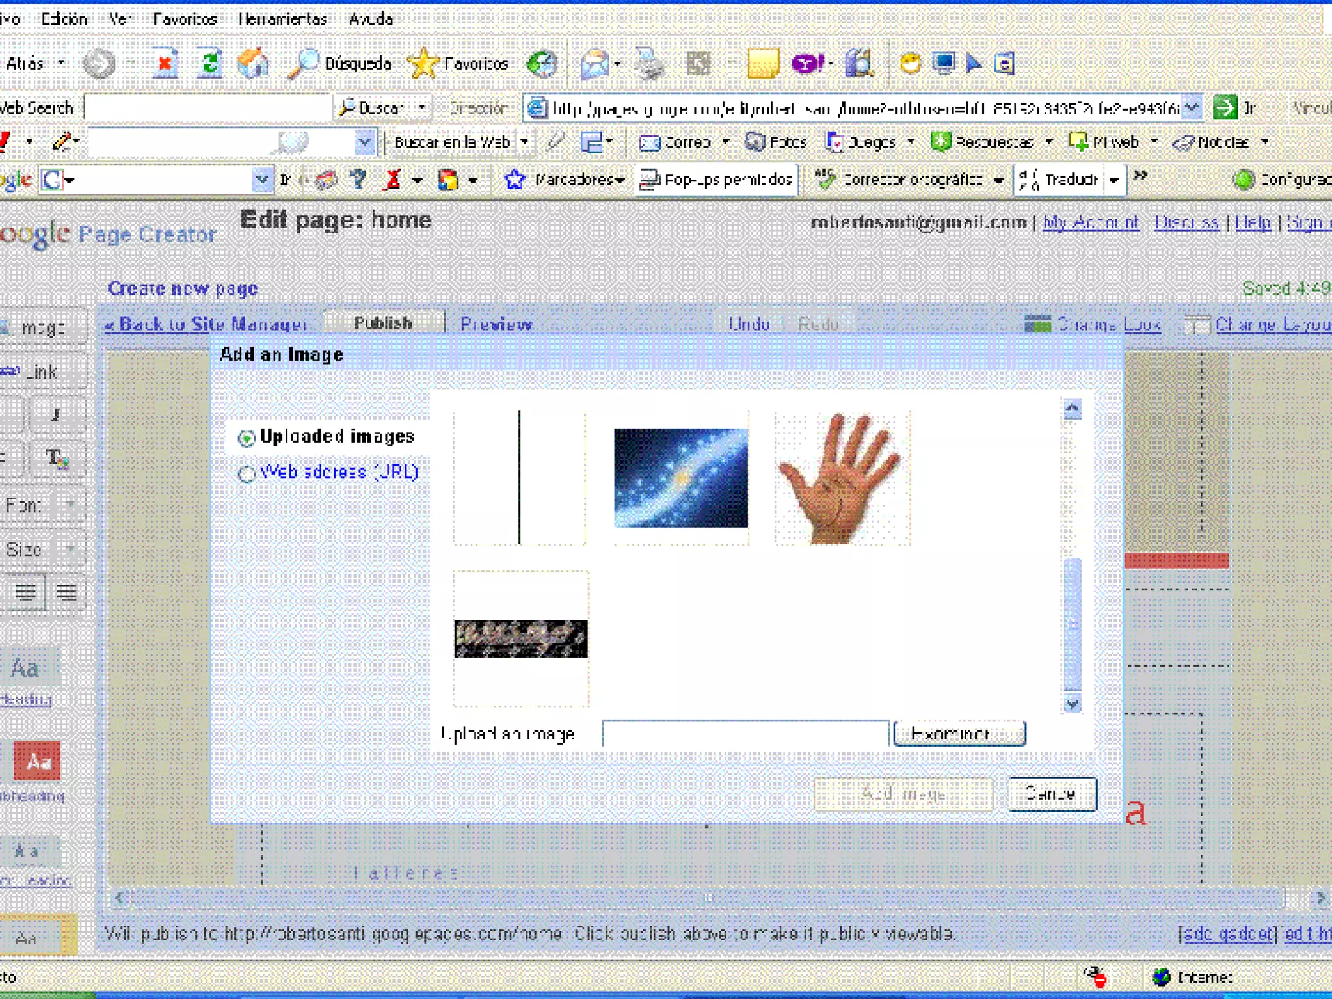Open the Favoritos menu in menu bar
This screenshot has width=1332, height=999.
coord(185,19)
